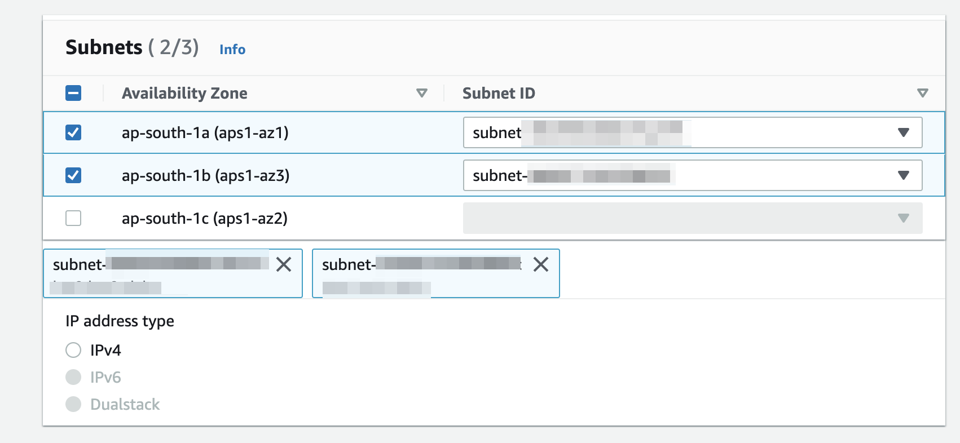Click the IP address type label
The image size is (960, 443).
click(x=120, y=321)
